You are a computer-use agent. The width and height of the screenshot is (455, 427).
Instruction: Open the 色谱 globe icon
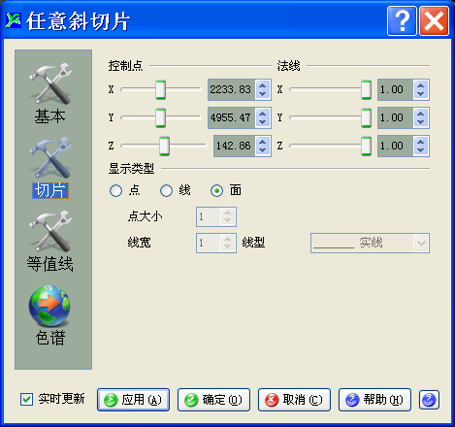point(49,306)
